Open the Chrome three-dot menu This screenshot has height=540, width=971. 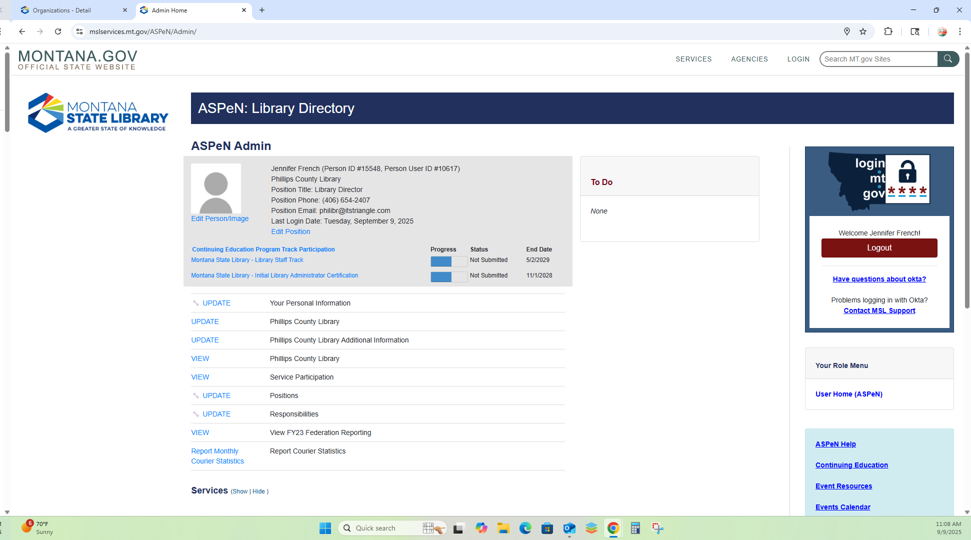[x=960, y=31]
